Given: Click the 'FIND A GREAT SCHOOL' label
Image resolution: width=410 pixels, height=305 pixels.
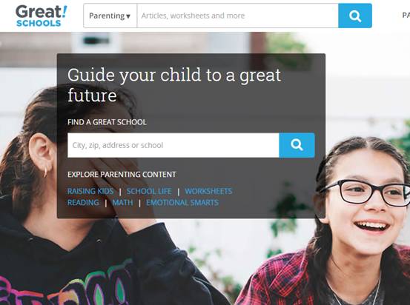Looking at the screenshot, I should click(x=107, y=122).
